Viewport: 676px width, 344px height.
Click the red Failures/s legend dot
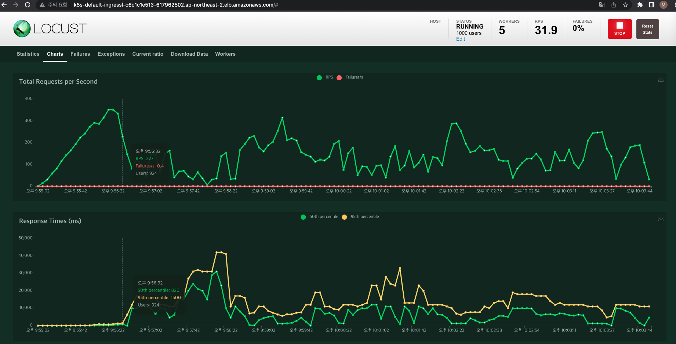(x=339, y=77)
